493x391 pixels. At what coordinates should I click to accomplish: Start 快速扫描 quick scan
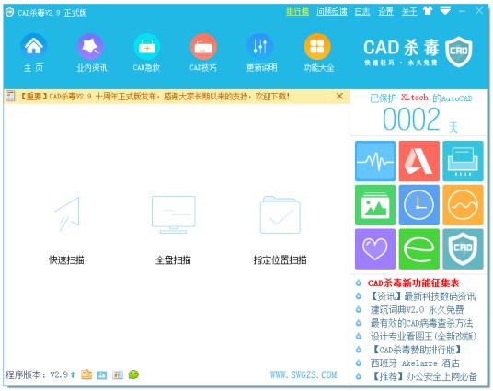tap(66, 231)
